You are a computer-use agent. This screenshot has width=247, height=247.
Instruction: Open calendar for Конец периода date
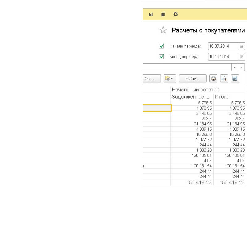[241, 57]
